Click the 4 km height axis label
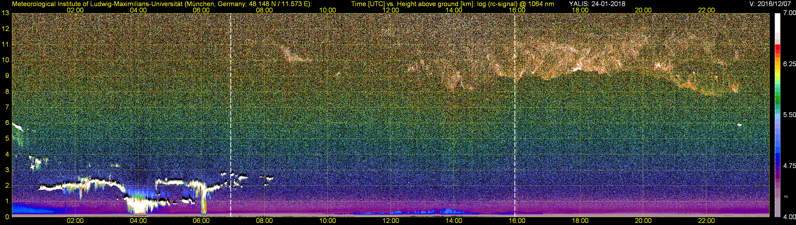The width and height of the screenshot is (796, 225). (x=7, y=154)
